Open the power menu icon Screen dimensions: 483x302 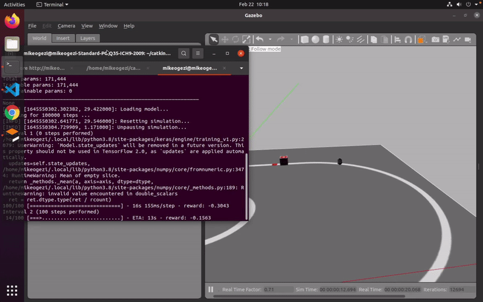469,4
